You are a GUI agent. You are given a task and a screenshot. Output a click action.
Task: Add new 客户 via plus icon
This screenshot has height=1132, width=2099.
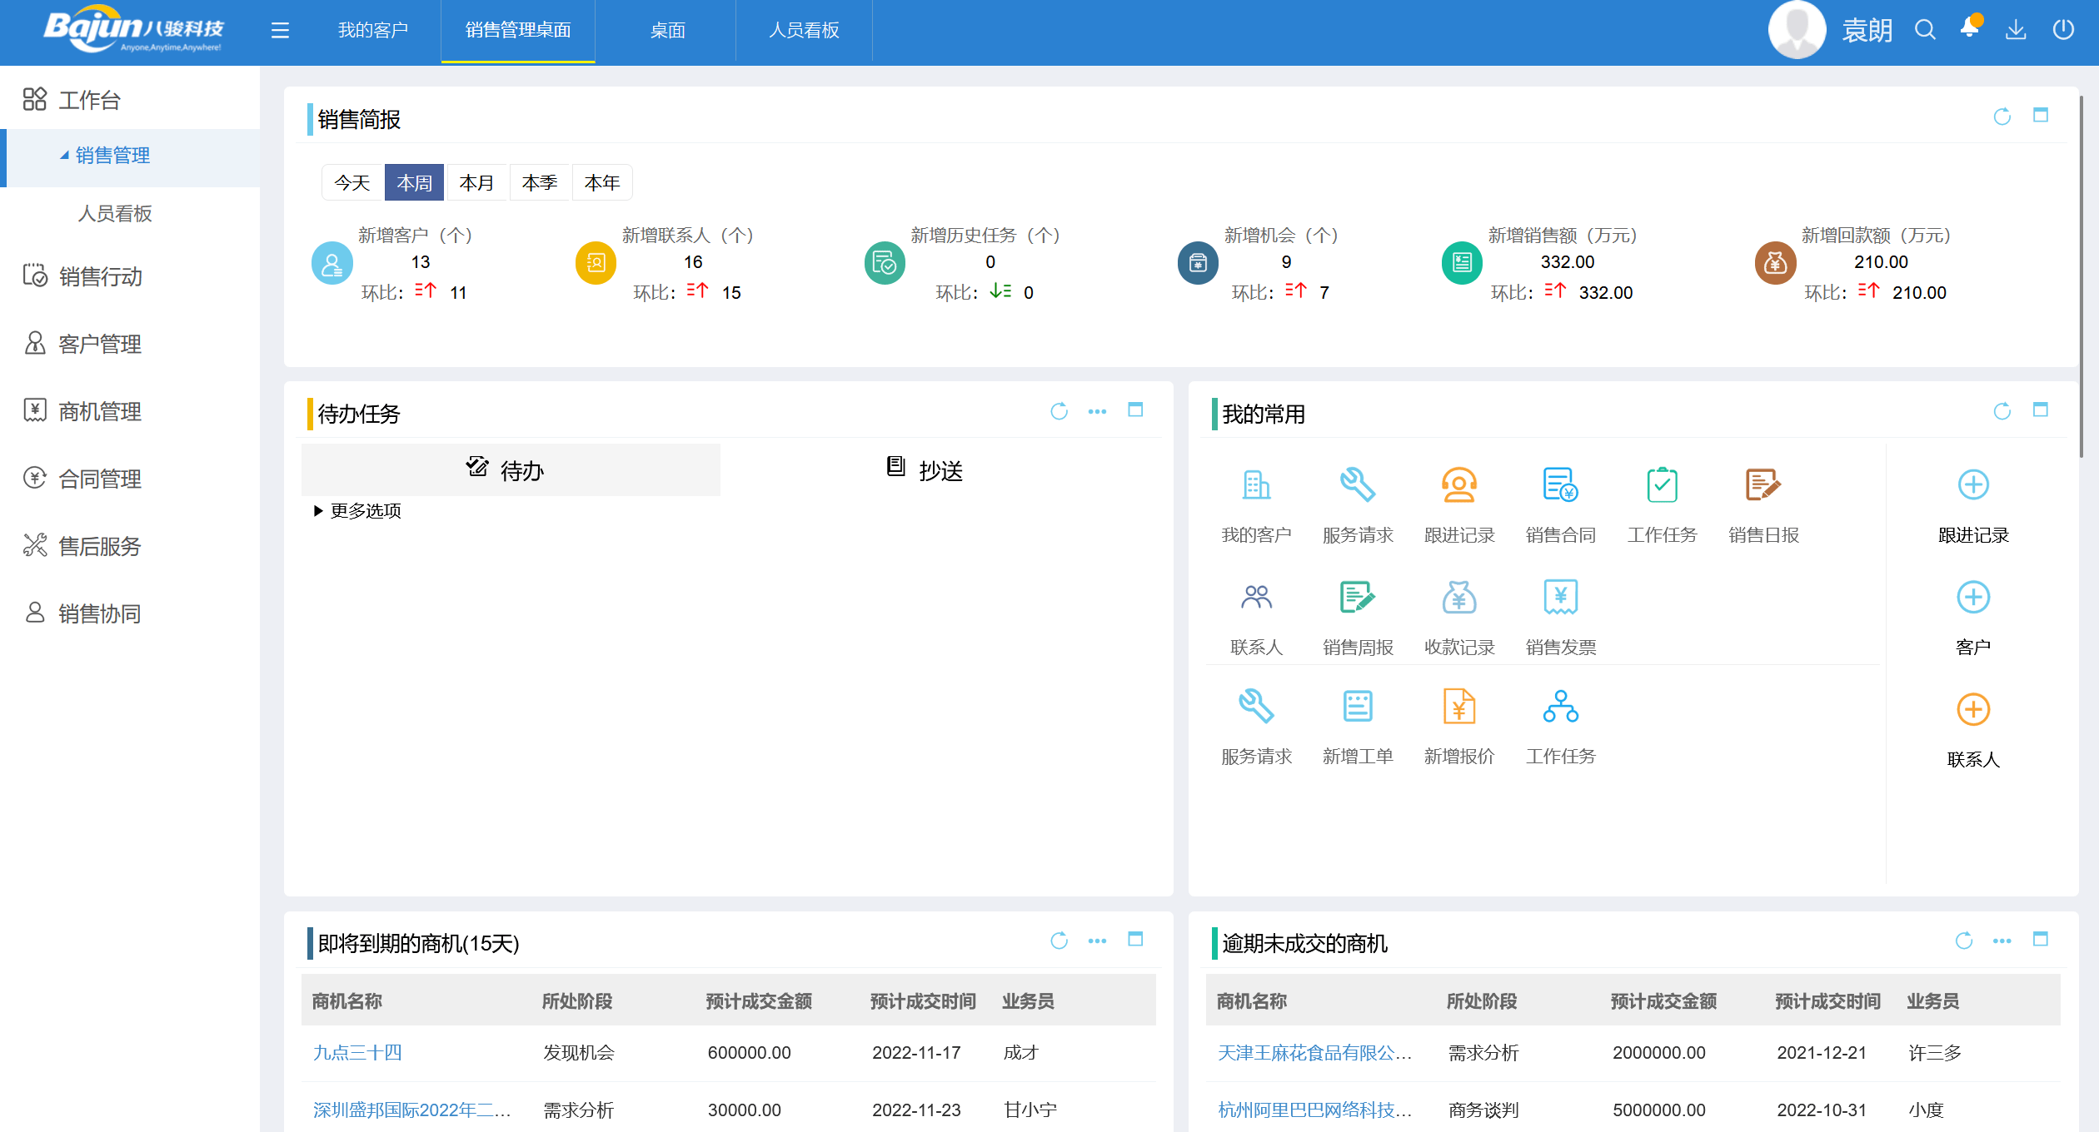tap(1972, 597)
